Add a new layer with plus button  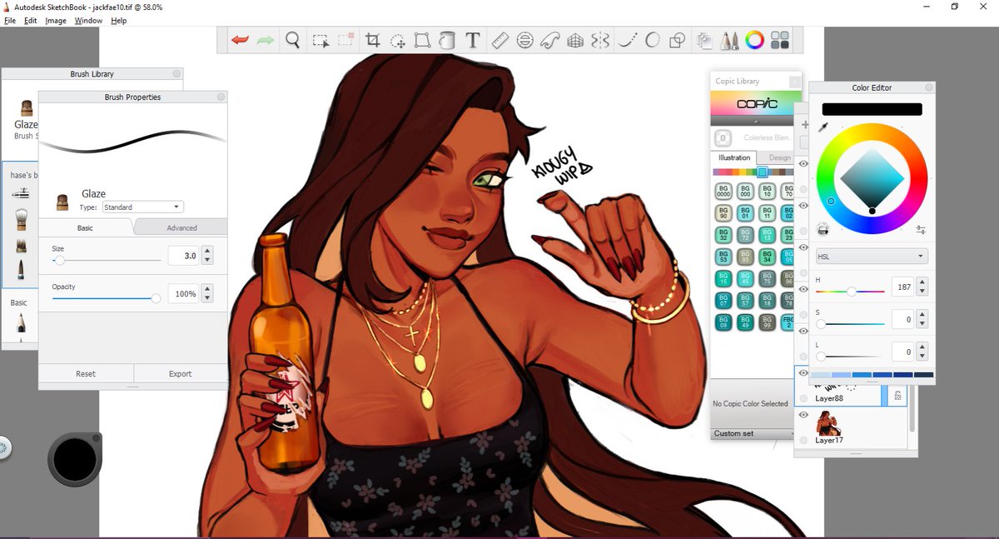coord(804,124)
